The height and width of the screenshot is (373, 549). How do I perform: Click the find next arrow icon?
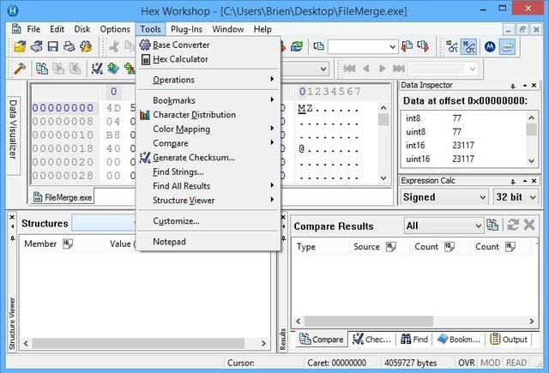tap(423, 46)
